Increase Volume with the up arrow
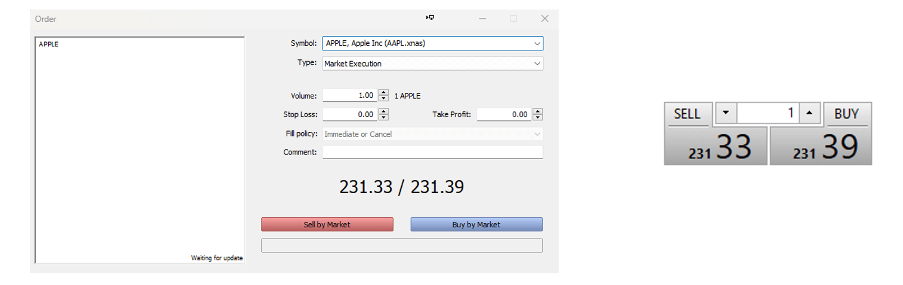The image size is (903, 285). (x=384, y=92)
